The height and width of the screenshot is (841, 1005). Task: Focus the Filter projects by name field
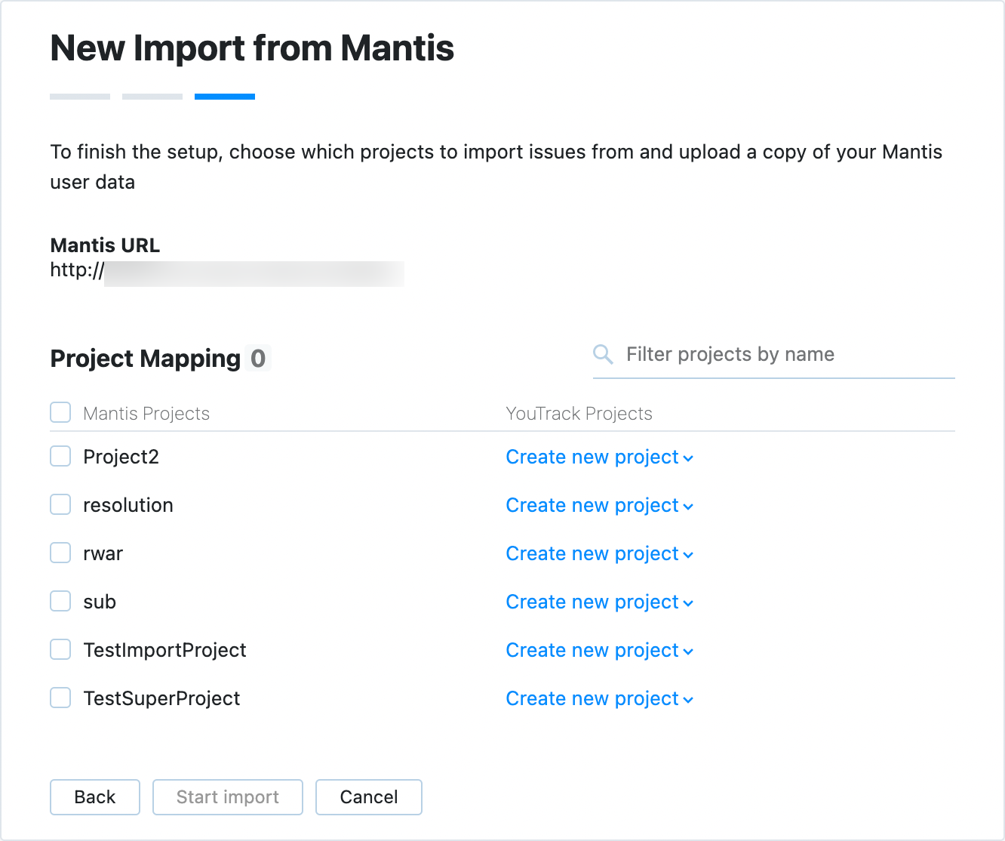coord(785,355)
